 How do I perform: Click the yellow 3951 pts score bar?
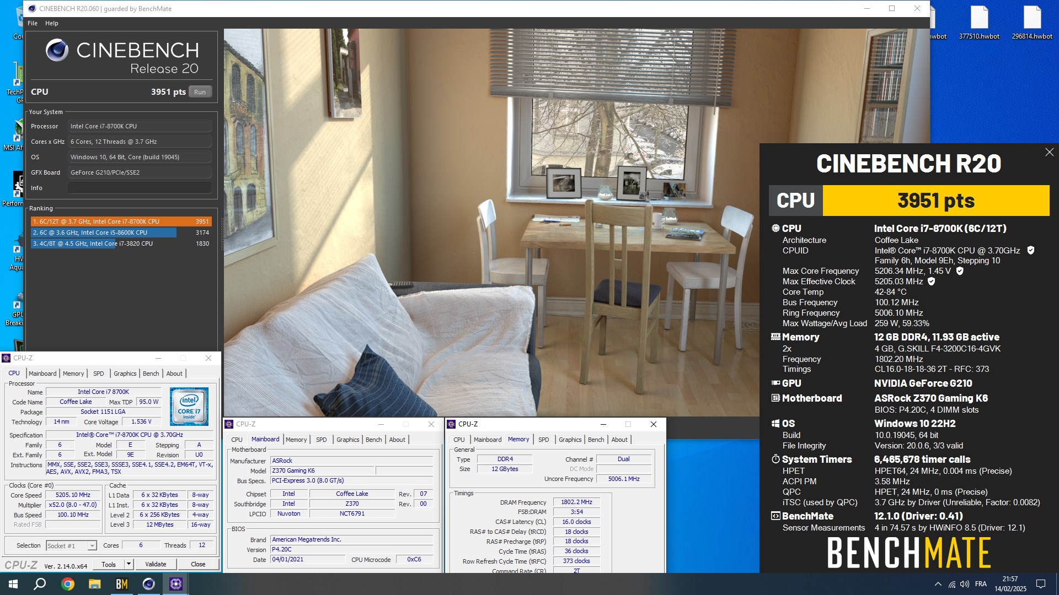935,201
